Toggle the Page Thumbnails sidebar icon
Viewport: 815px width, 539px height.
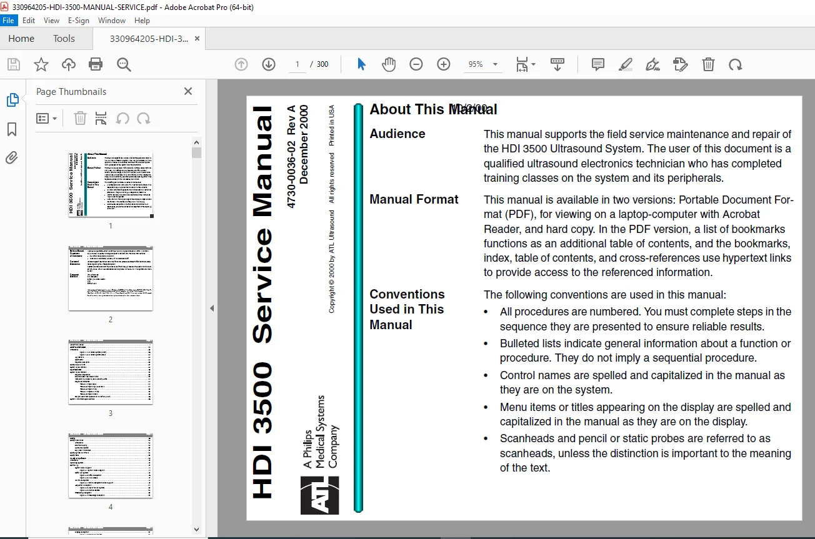tap(12, 100)
